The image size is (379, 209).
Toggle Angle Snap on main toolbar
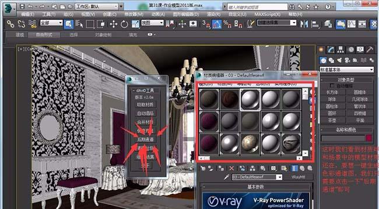click(216, 24)
